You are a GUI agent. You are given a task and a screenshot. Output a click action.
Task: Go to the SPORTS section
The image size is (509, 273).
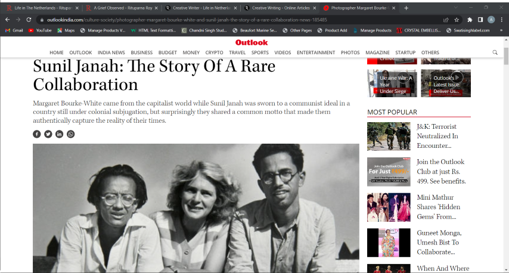pos(260,52)
